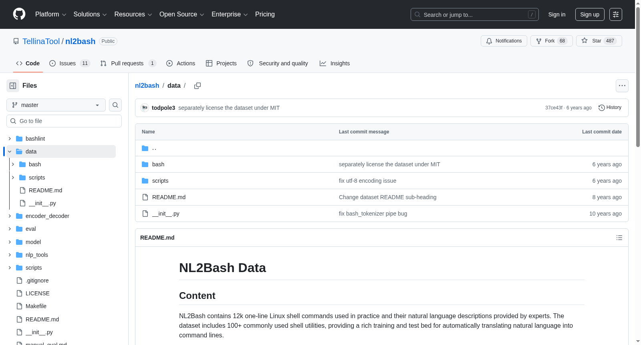Open the command palette slash icon
This screenshot has width=641, height=345.
coord(532,14)
